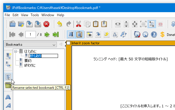Enable the Inherit zoom factor checkbox
Image resolution: width=175 pixels, height=110 pixels.
tap(69, 43)
